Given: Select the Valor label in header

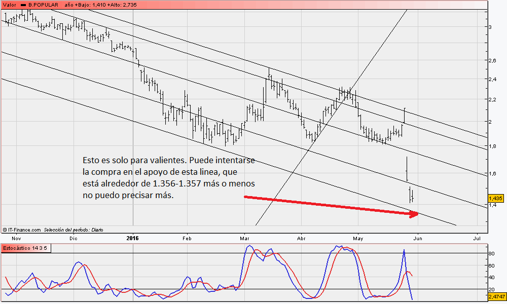Looking at the screenshot, I should [x=9, y=4].
